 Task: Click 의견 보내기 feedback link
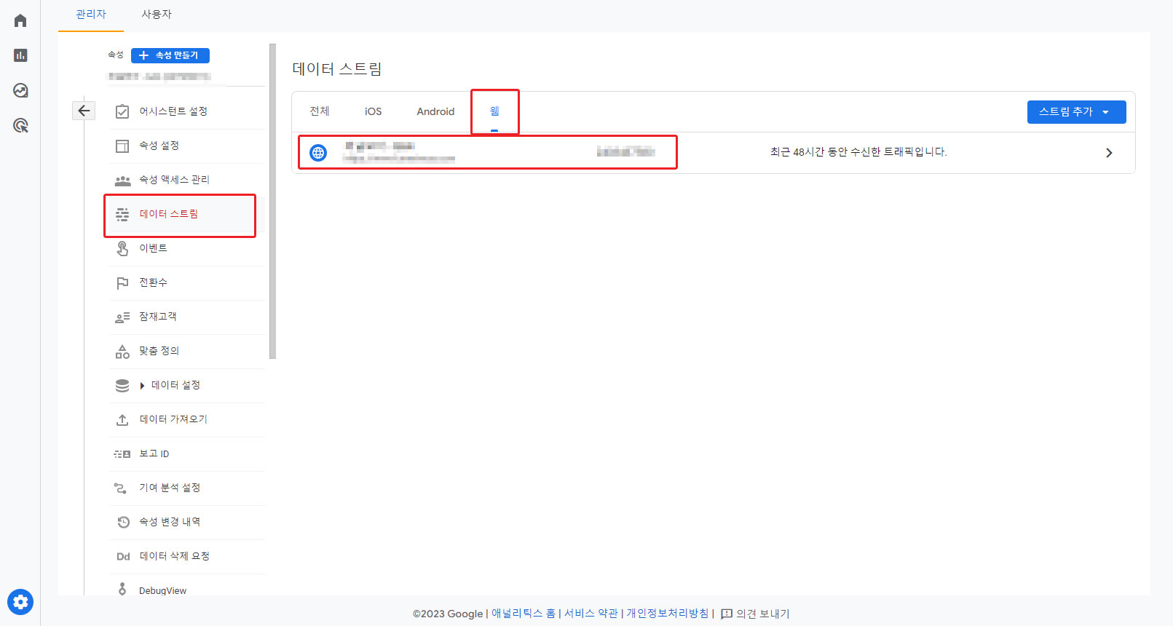click(755, 614)
